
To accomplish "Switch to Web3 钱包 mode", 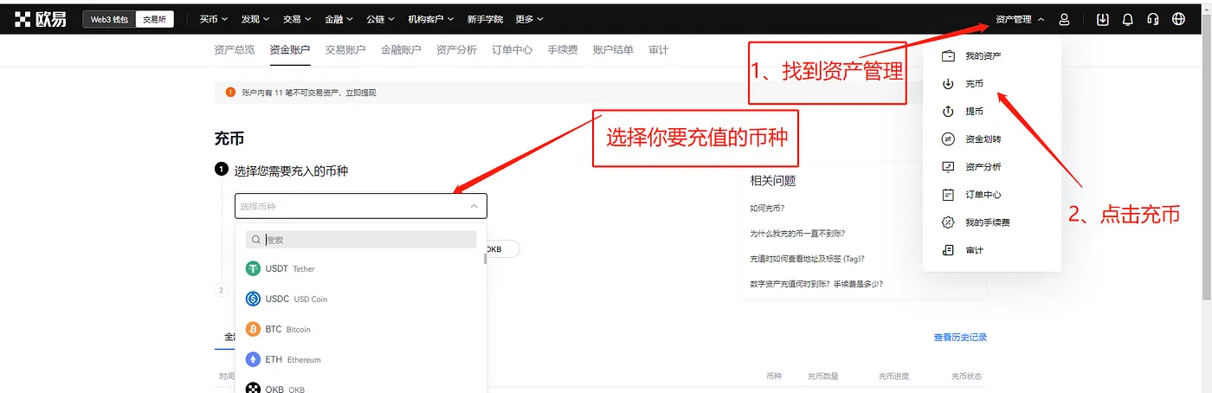I will (109, 18).
